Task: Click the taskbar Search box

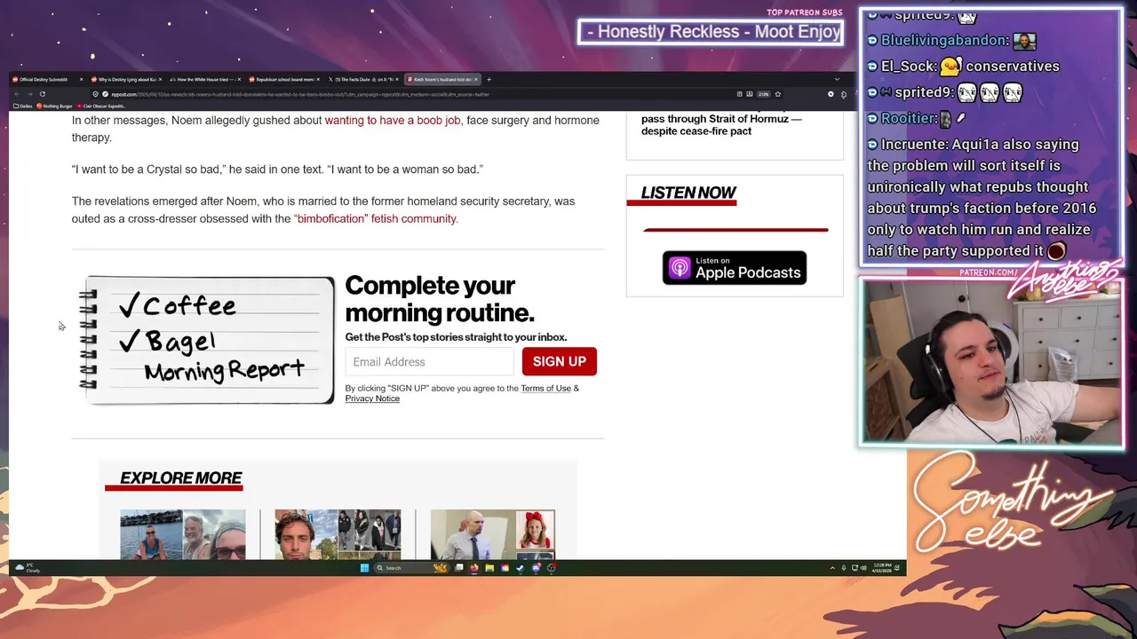Action: point(411,568)
